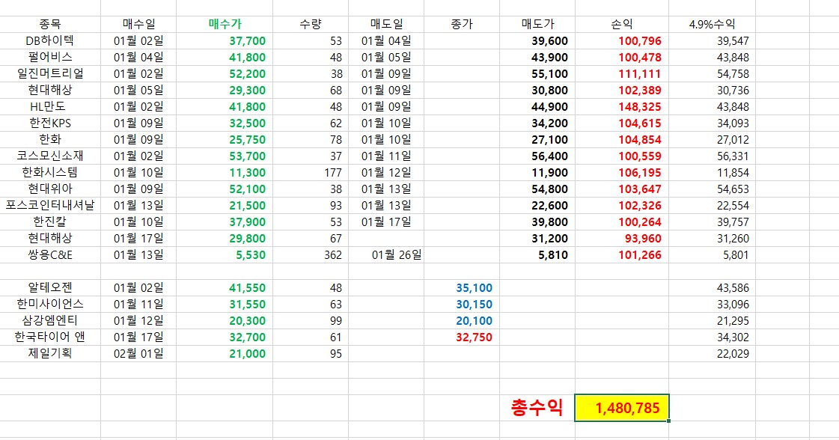
Task: Select the profit value 93,960
Action: pos(622,238)
